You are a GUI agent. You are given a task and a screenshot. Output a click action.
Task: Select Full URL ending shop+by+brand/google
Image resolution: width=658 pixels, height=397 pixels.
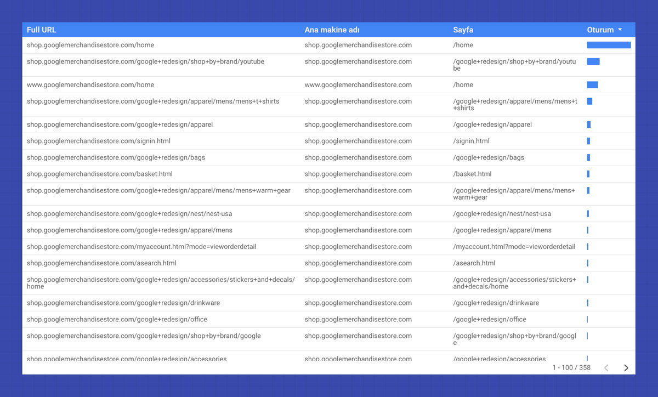pos(144,336)
